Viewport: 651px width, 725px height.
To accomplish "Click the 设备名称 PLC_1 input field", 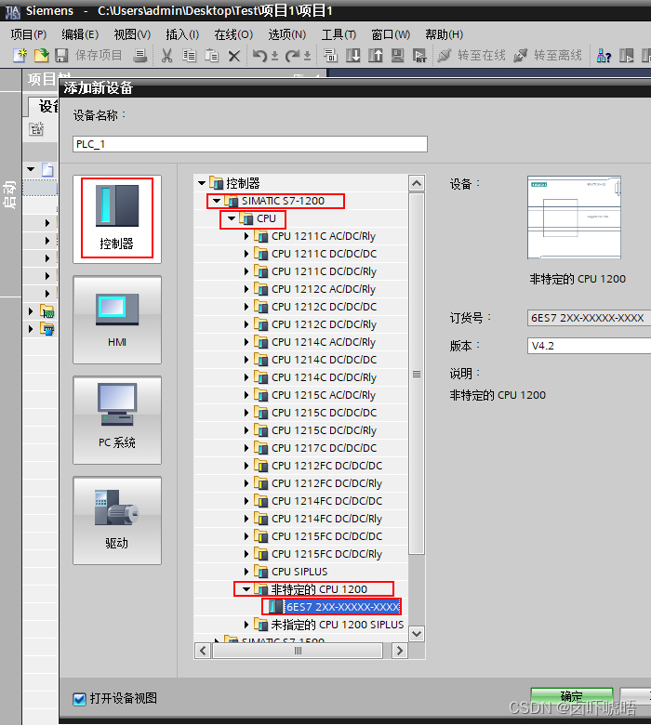I will click(250, 144).
